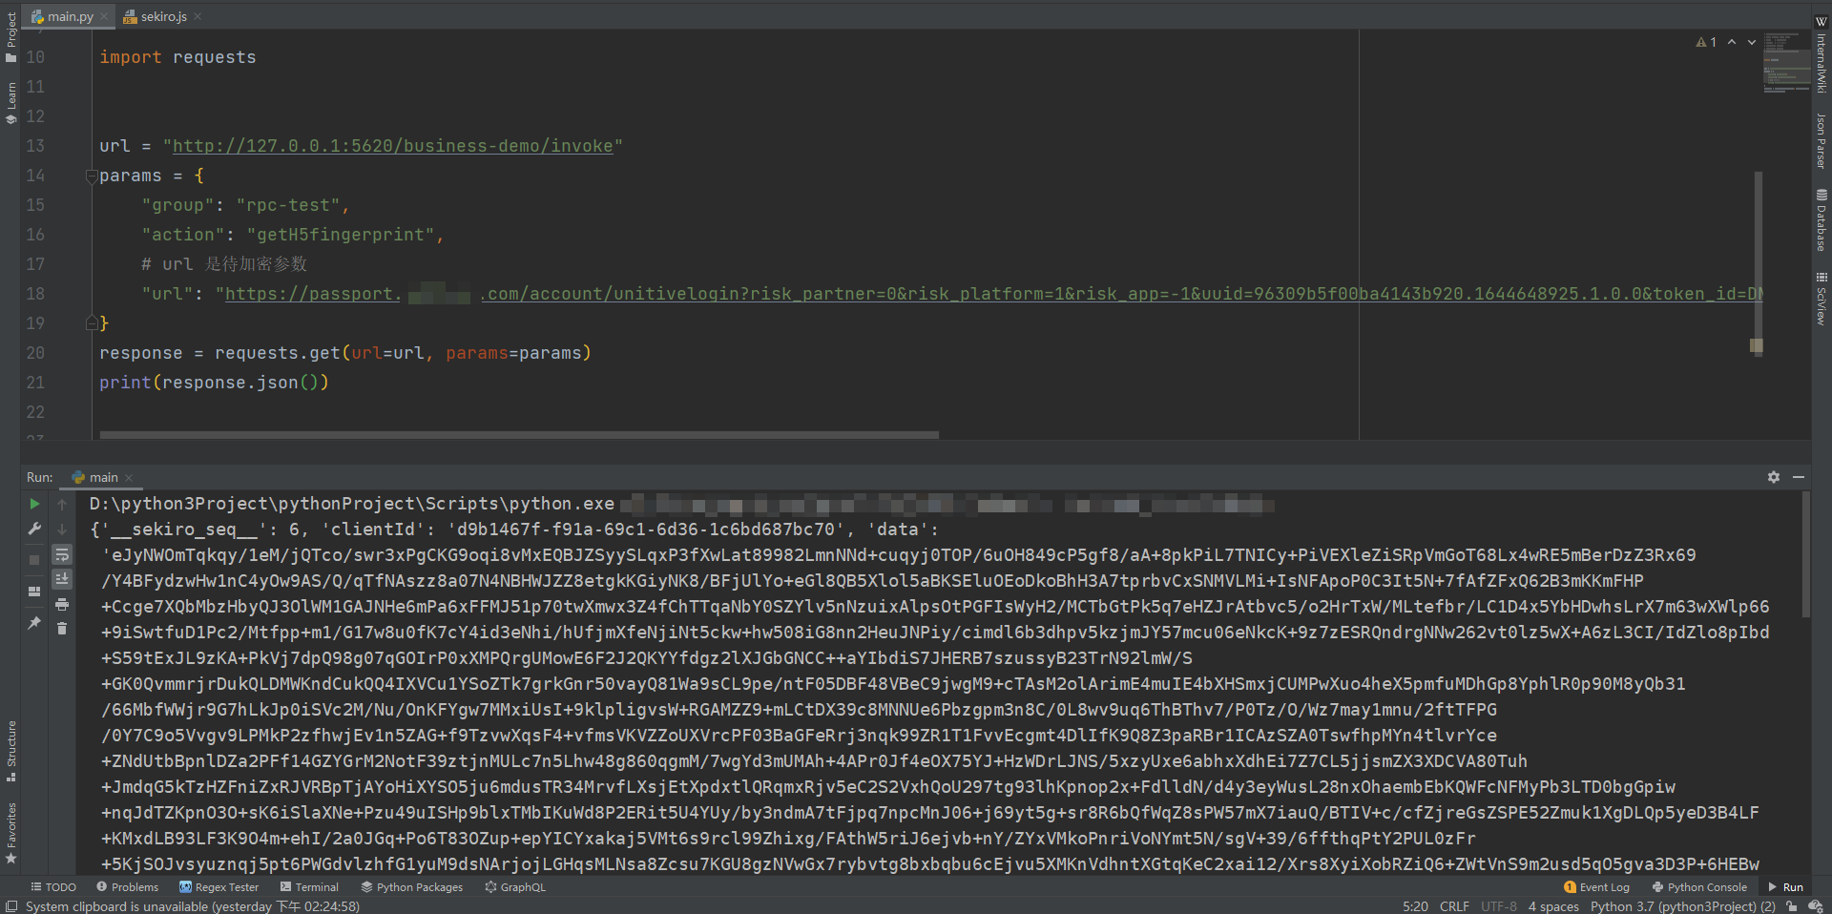Click the closing fold marker at line 19
1832x914 pixels.
click(x=92, y=323)
